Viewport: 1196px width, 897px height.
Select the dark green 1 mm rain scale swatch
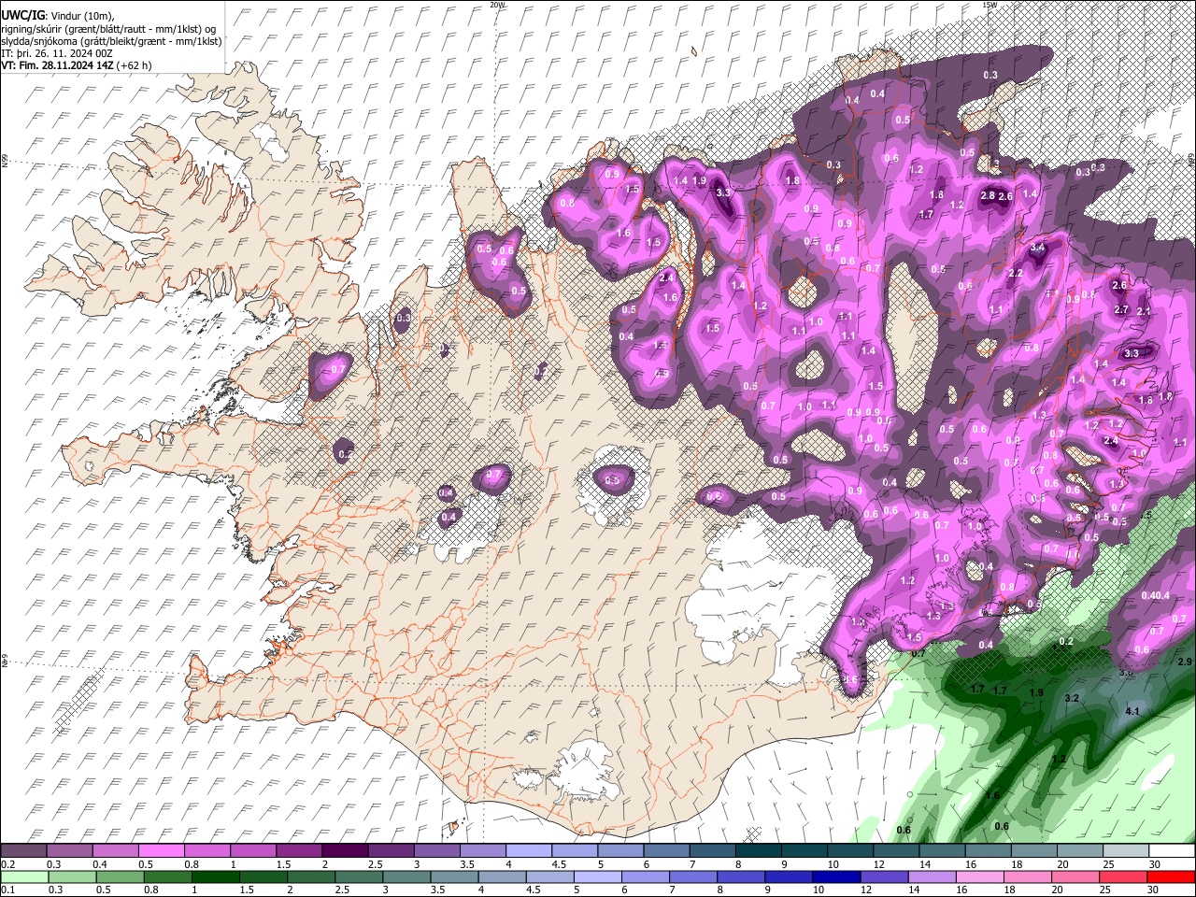click(215, 877)
